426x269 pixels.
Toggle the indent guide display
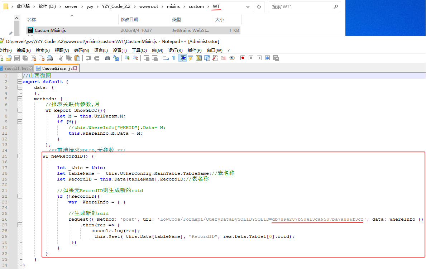[x=182, y=58]
